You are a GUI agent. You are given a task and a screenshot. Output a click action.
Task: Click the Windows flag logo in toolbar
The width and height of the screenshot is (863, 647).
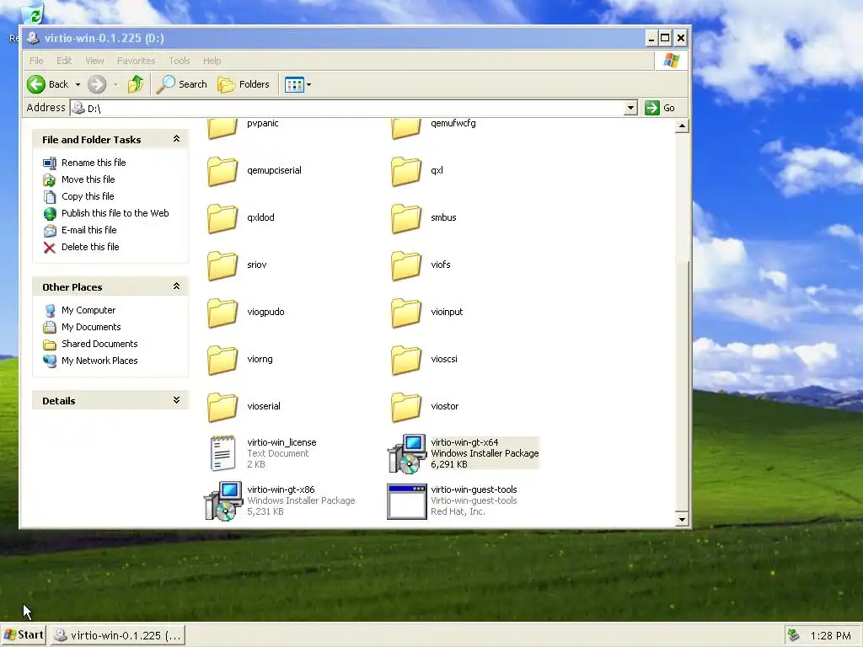click(672, 61)
